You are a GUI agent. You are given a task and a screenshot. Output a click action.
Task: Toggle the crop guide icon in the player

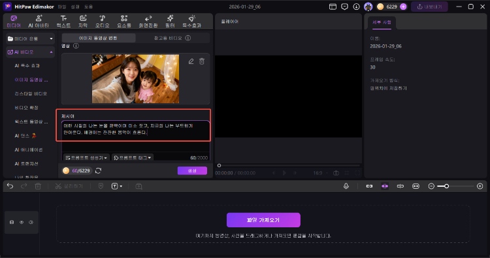point(347,172)
